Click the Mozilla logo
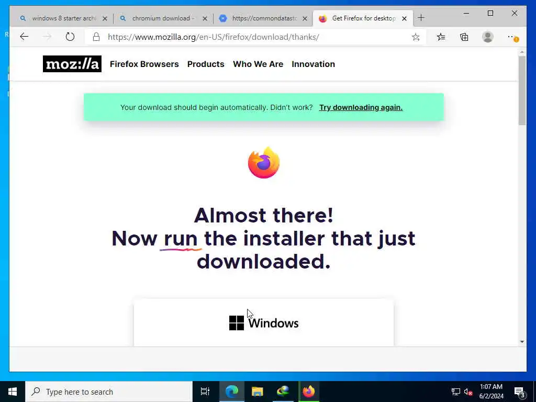Screen dimensions: 536x402 click(x=72, y=64)
